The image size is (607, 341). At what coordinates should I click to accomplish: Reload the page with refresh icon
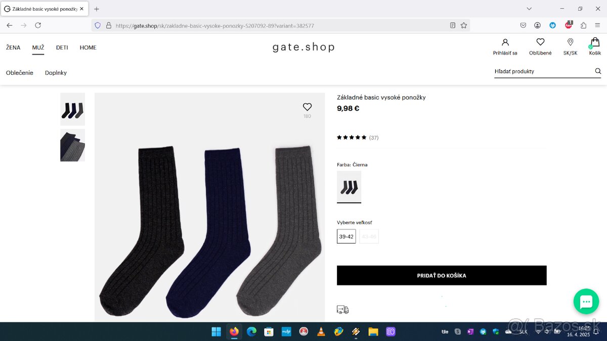(38, 25)
